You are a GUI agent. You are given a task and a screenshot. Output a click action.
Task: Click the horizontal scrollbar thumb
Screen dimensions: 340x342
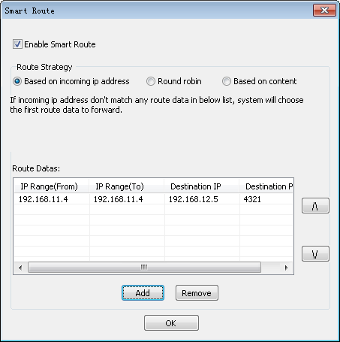tap(144, 268)
